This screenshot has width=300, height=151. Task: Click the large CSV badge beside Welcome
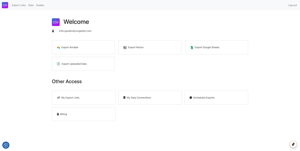(55, 22)
